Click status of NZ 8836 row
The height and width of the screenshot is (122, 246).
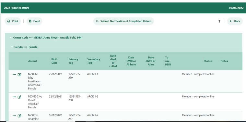tap(198, 96)
